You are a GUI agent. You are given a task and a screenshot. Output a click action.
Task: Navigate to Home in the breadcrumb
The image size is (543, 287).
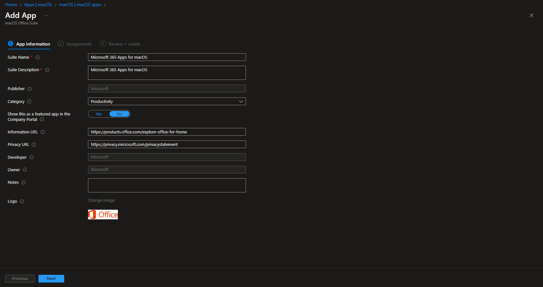point(11,5)
